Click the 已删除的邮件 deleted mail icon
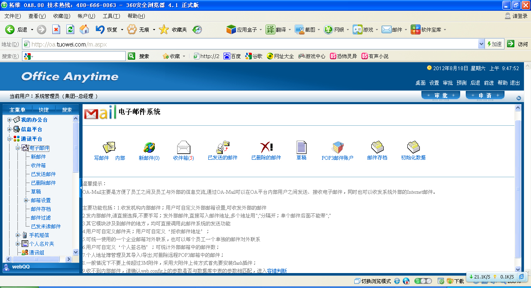Viewport: 531px width, 288px height. point(266,147)
